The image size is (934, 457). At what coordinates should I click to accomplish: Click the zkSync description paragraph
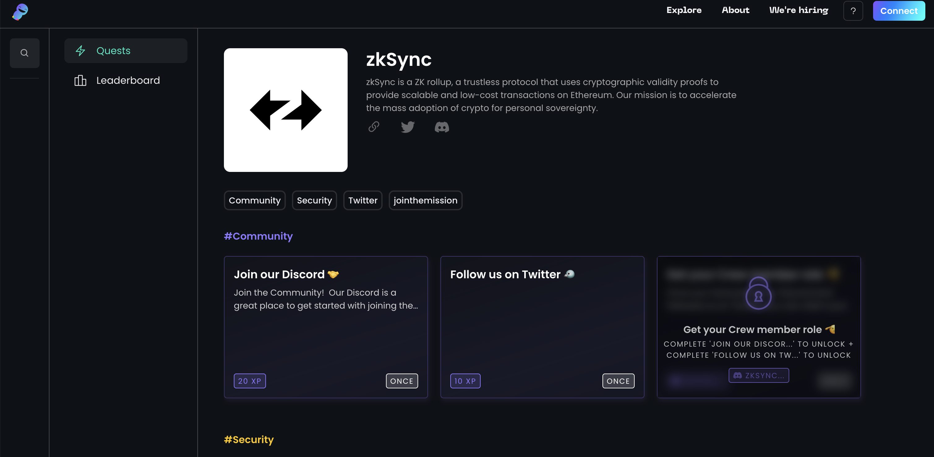click(551, 95)
